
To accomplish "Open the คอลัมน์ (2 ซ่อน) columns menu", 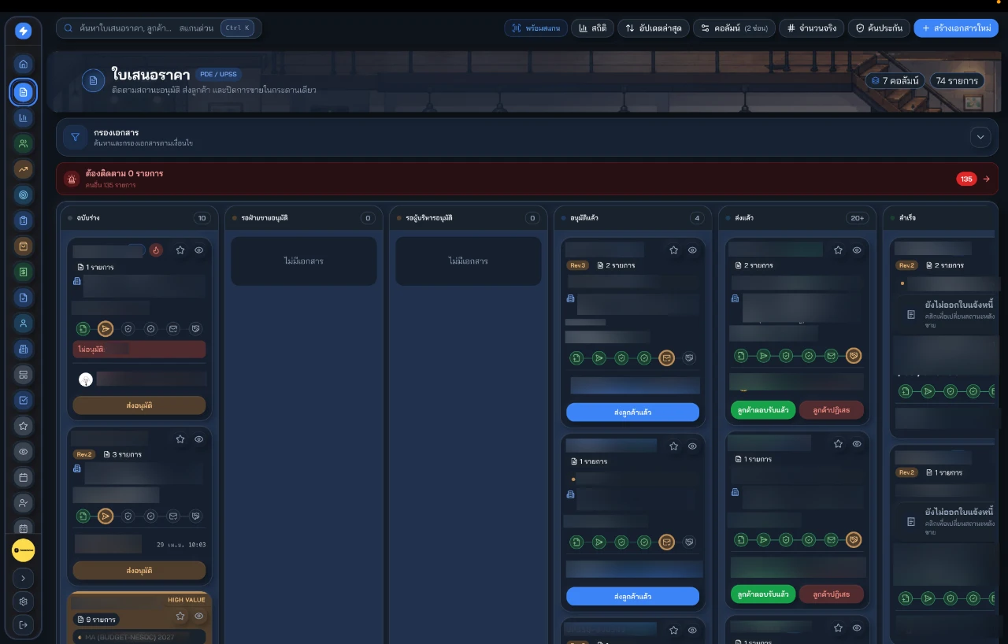I will 734,28.
